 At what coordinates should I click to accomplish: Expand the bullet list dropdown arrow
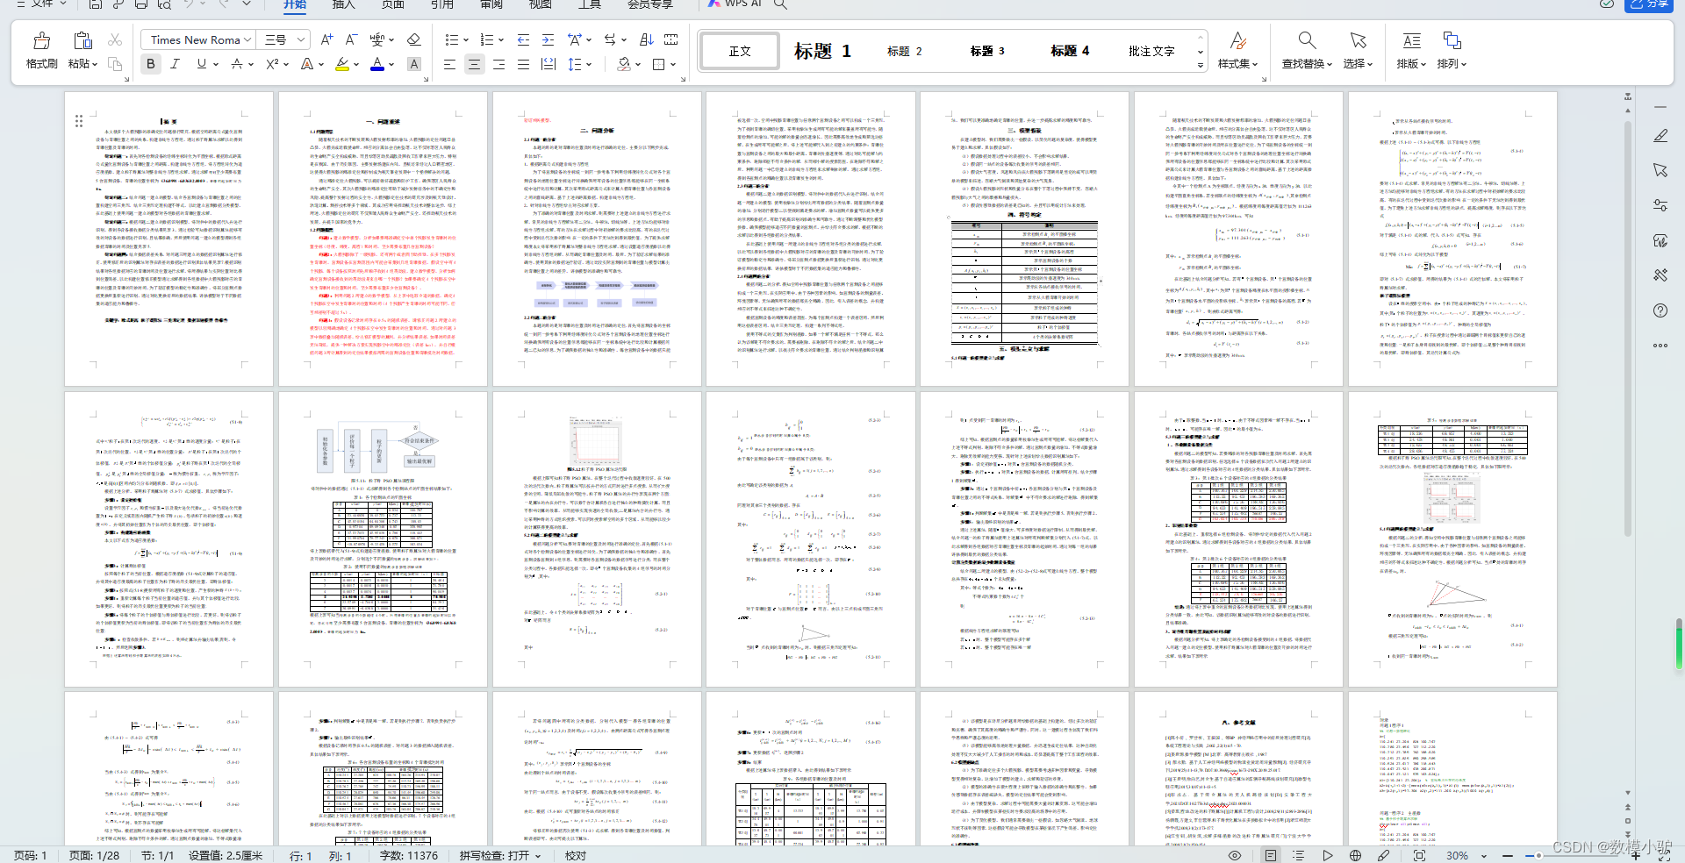(465, 40)
